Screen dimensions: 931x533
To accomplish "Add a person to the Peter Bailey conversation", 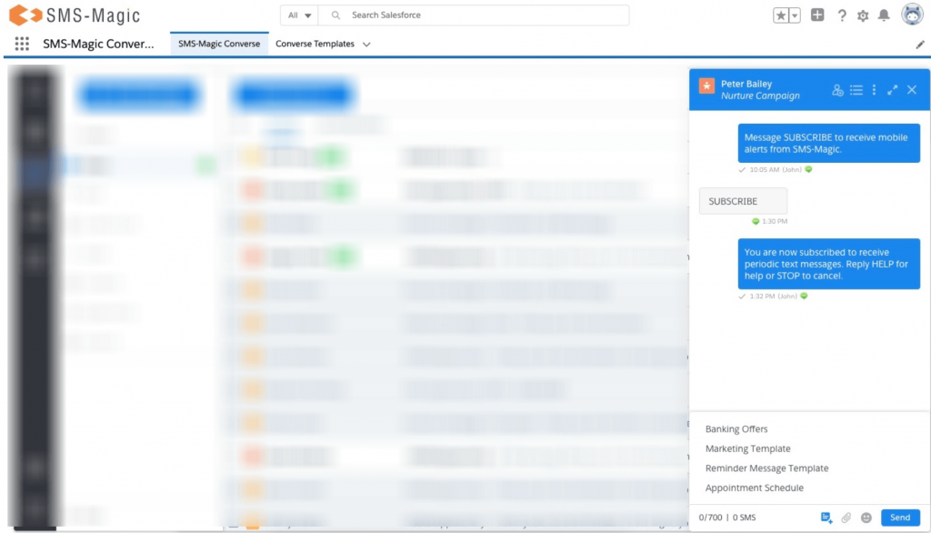I will (x=836, y=90).
